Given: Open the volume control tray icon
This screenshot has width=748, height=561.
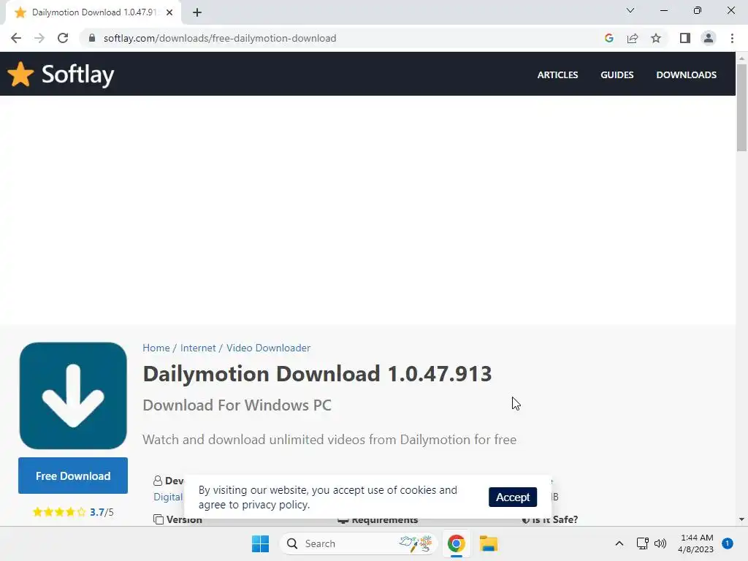Looking at the screenshot, I should 660,543.
